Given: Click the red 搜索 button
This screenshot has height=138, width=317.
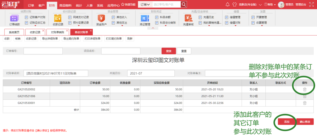Looking at the screenshot, I should click(x=169, y=51).
